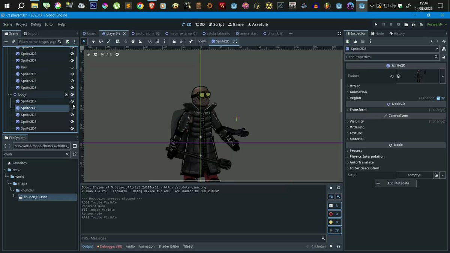Hide the body node via eye icon
Image resolution: width=450 pixels, height=253 pixels.
click(x=72, y=94)
